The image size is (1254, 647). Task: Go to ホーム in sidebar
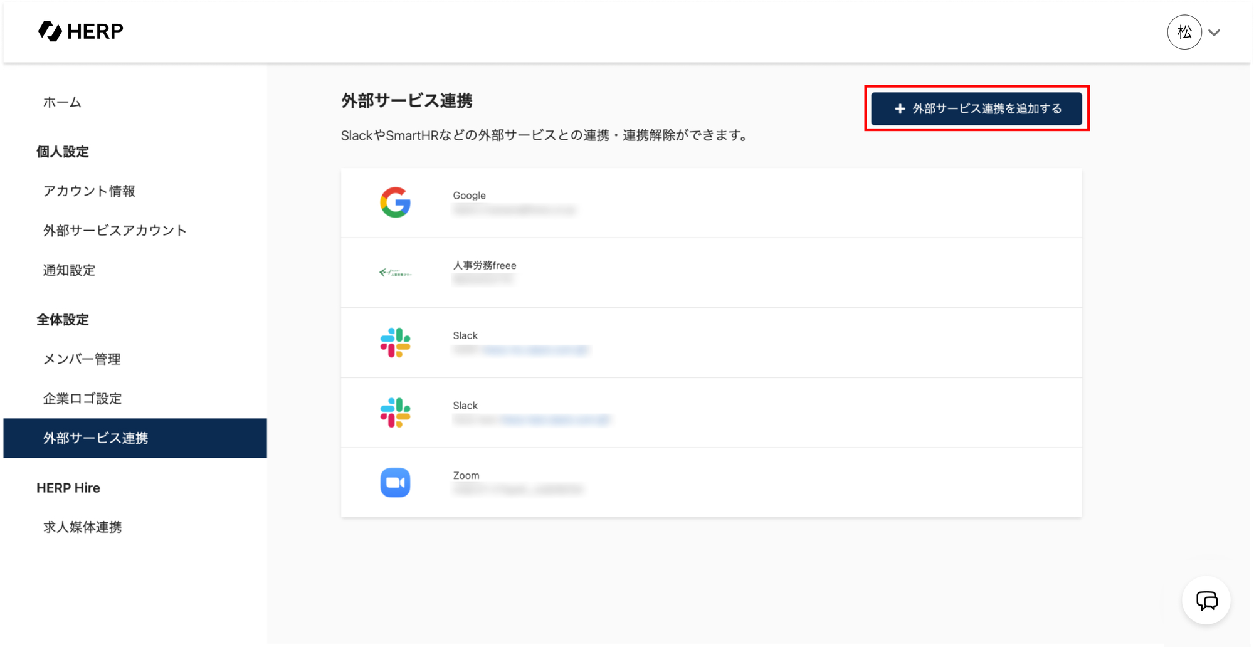point(62,102)
